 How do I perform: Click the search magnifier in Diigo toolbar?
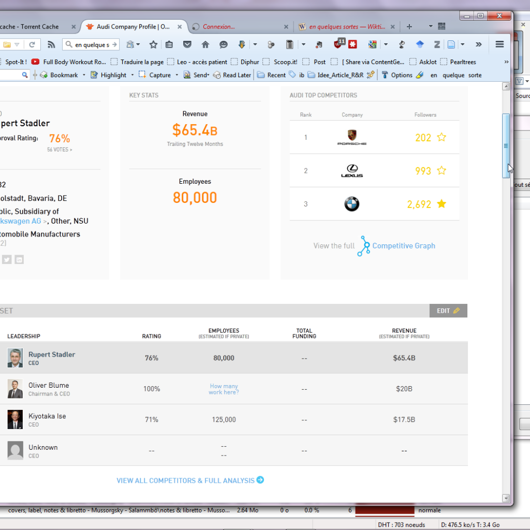point(25,75)
